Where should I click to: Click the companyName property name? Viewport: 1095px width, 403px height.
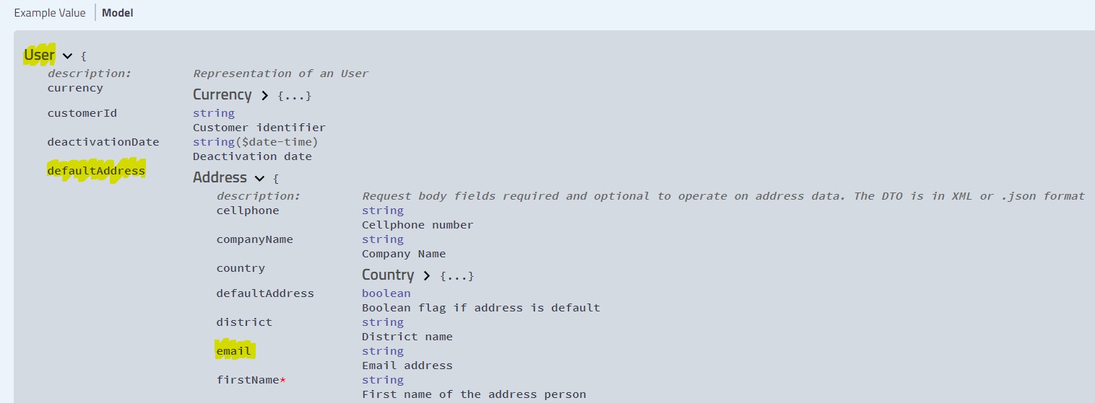[x=254, y=239]
